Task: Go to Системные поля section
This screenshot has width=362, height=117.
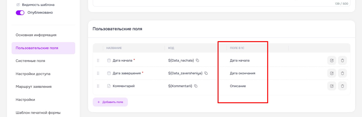Action: pos(30,61)
